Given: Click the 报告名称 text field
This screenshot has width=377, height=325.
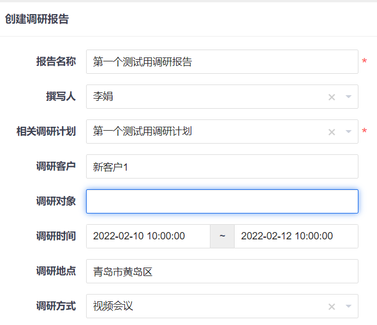Looking at the screenshot, I should pos(222,62).
